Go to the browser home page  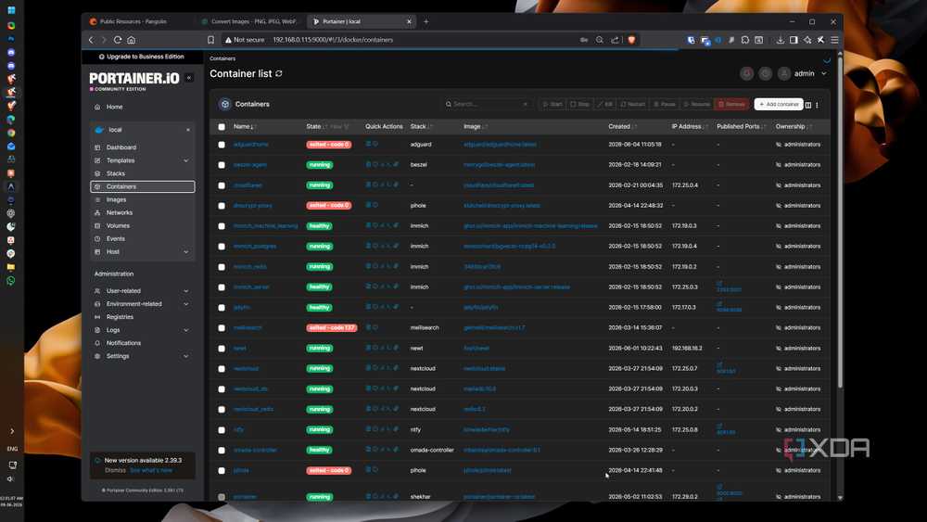click(132, 40)
